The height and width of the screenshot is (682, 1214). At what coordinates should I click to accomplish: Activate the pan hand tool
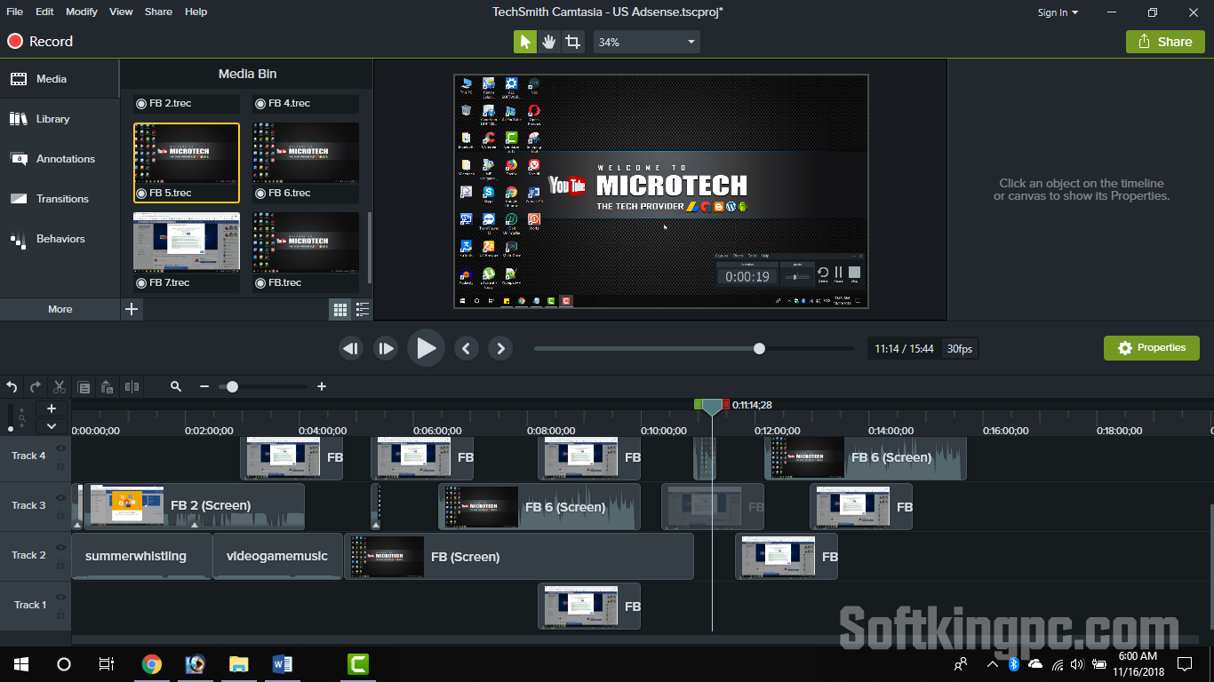click(549, 42)
